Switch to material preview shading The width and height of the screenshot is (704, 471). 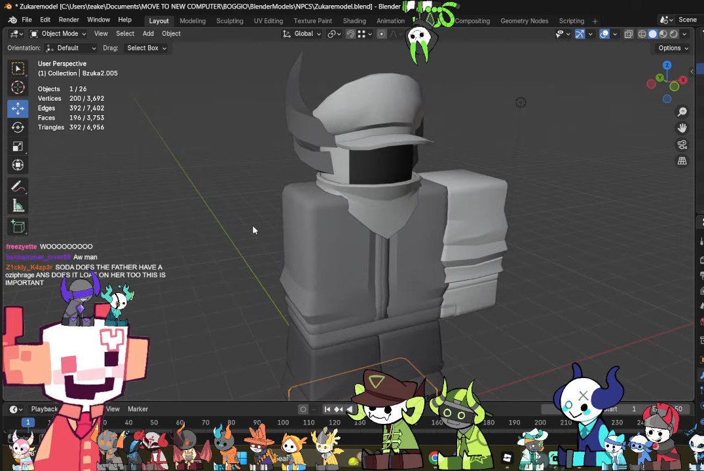(x=663, y=34)
